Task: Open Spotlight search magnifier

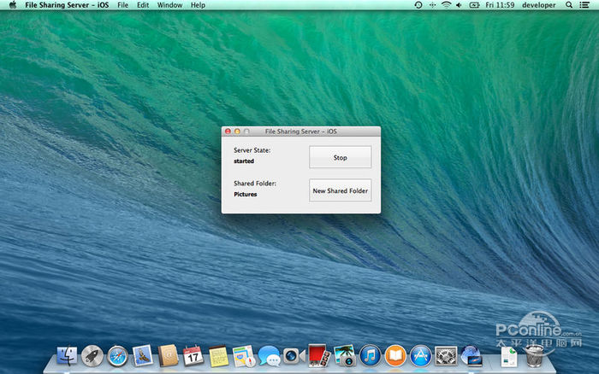Action: [569, 5]
